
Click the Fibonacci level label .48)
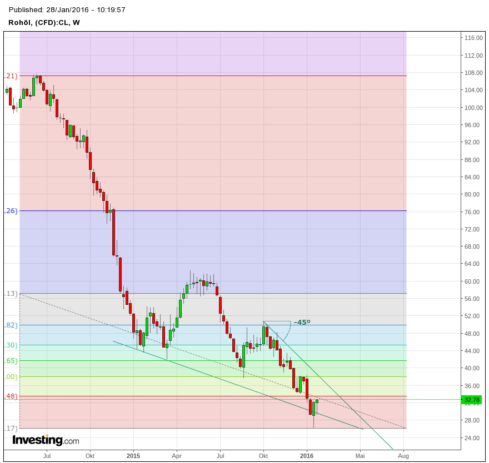(x=11, y=396)
